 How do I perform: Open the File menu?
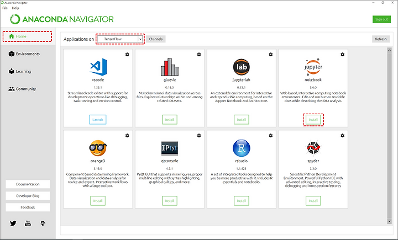pyautogui.click(x=5, y=8)
